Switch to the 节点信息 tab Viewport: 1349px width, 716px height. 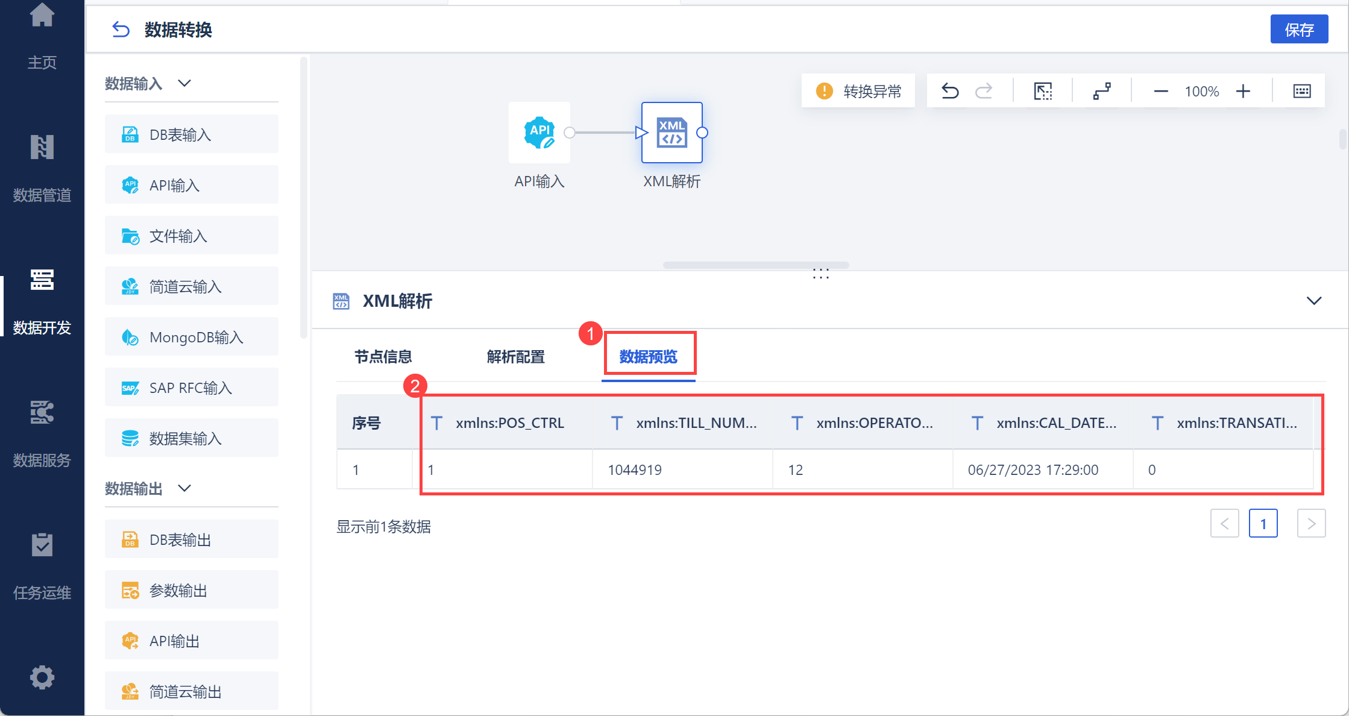[383, 357]
